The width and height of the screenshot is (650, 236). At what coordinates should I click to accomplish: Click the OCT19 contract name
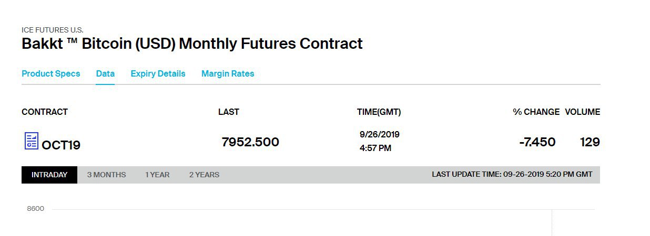coord(61,145)
